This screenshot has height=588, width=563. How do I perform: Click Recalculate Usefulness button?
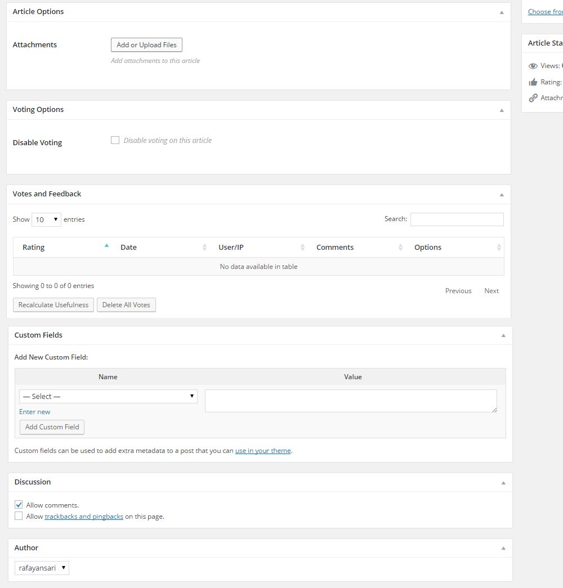click(53, 305)
